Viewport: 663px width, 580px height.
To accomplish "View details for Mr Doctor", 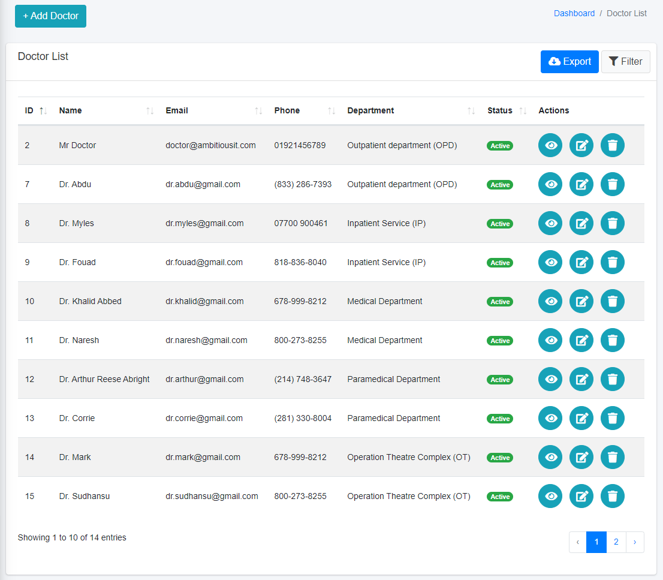I will [550, 145].
